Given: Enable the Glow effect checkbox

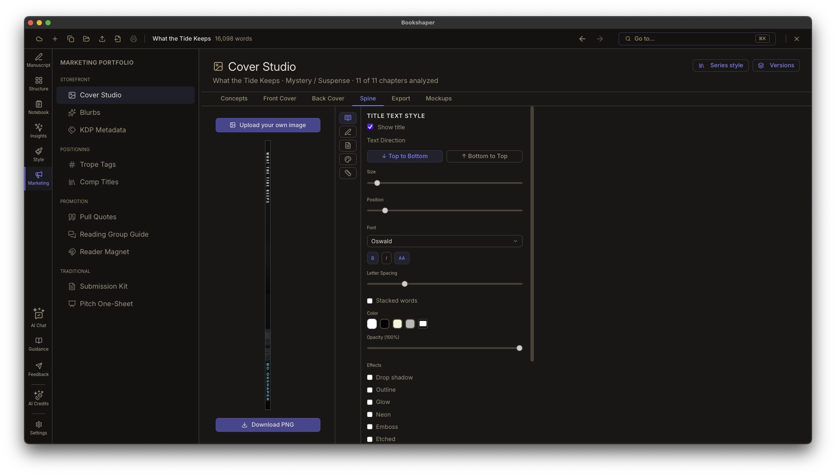Looking at the screenshot, I should point(370,402).
